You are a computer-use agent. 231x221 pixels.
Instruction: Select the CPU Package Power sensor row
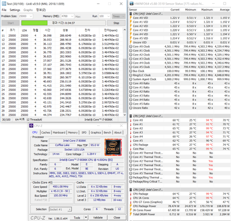click(180, 206)
